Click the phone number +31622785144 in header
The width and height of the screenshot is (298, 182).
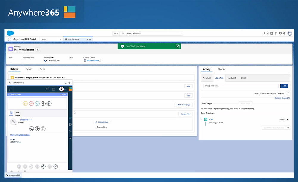click(53, 61)
